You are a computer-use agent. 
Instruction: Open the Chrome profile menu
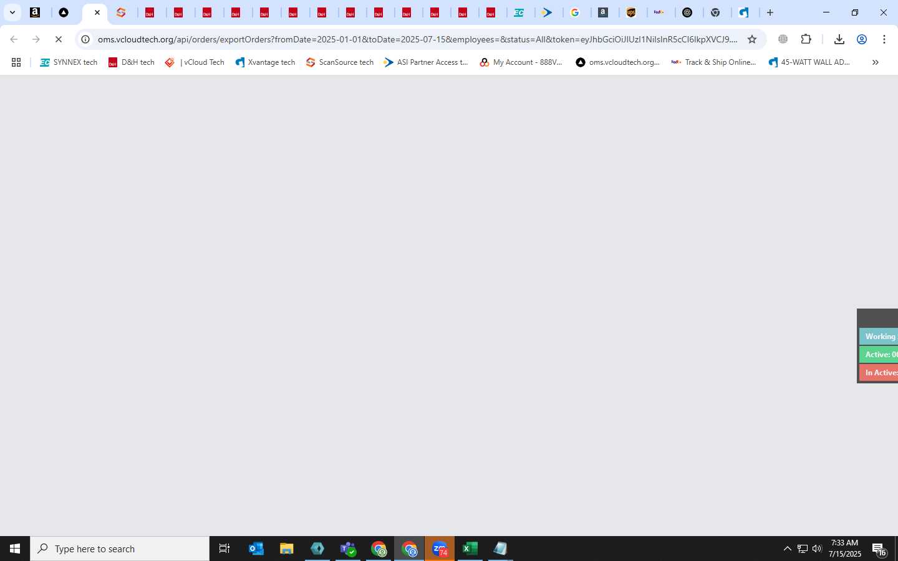point(862,39)
